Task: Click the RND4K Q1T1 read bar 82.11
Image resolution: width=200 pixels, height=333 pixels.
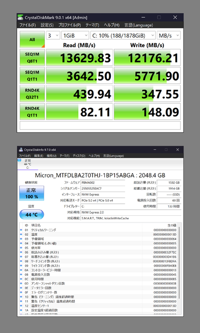Action: click(x=79, y=112)
